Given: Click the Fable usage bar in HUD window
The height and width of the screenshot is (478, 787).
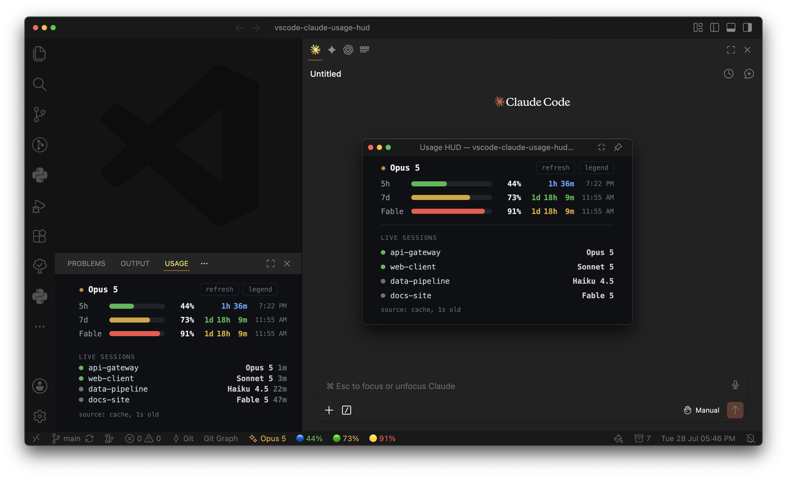Looking at the screenshot, I should click(x=452, y=211).
